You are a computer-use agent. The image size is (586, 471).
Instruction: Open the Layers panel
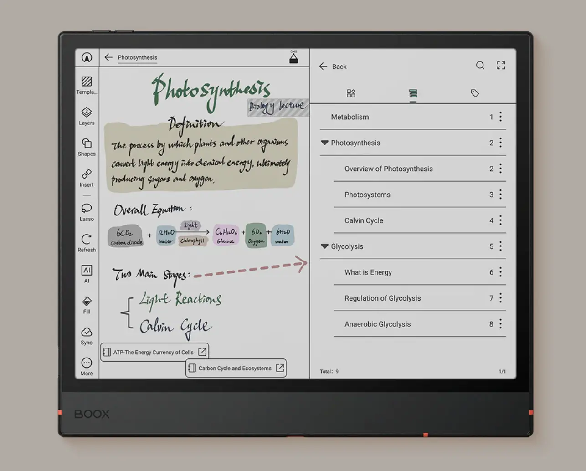[x=87, y=113]
